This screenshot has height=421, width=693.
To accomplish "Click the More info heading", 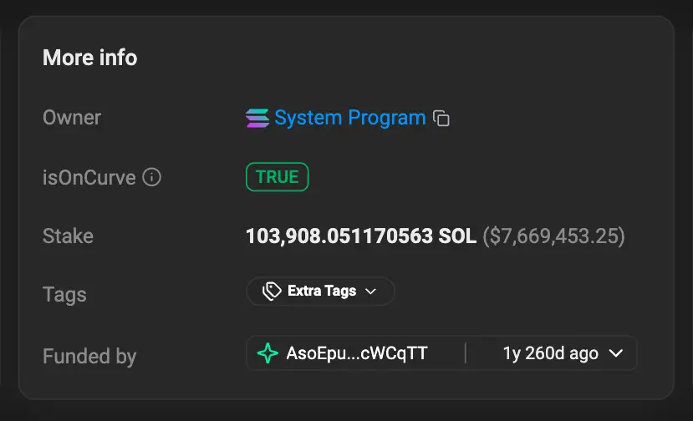I will coord(90,58).
